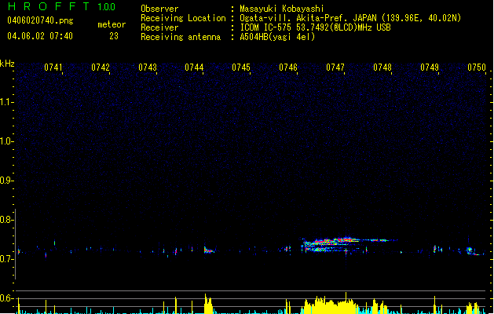Screen dimensions: 494x314
Task: Click the yellow intensity peak just after 0744
Action: pos(208,305)
